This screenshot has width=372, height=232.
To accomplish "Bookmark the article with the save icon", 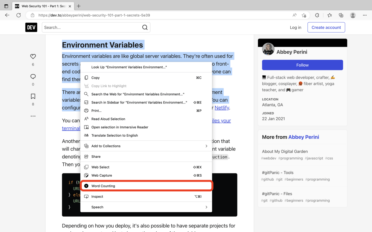I will pos(33,96).
